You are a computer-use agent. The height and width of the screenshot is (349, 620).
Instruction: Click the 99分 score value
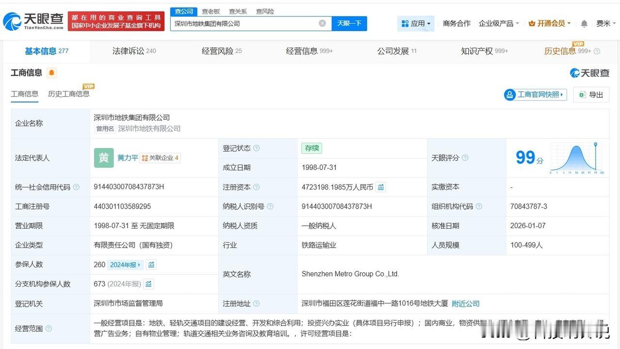529,158
